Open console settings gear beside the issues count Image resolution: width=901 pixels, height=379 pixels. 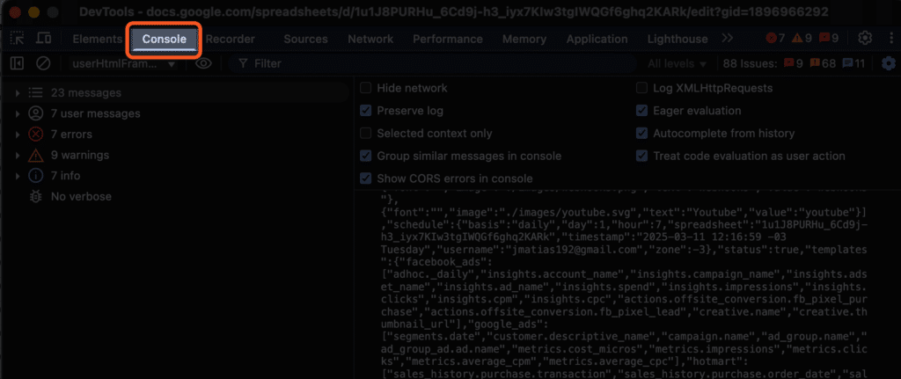pyautogui.click(x=887, y=63)
